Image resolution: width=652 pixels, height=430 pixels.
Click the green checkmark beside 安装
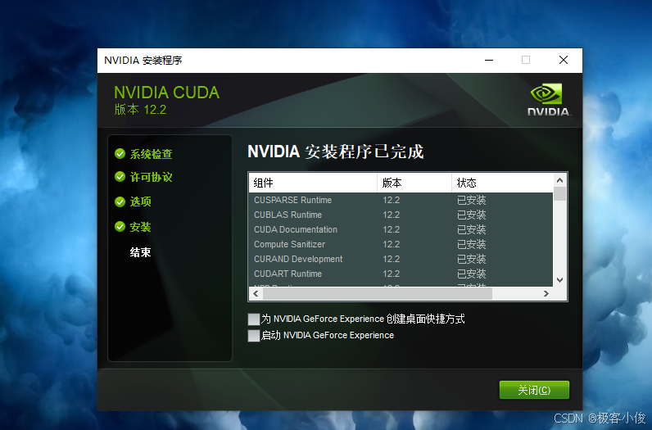coord(120,227)
